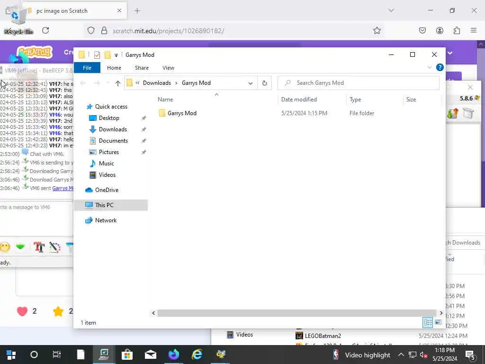Click Garrys Mod in the address breadcrumb
The height and width of the screenshot is (364, 485).
point(196,83)
